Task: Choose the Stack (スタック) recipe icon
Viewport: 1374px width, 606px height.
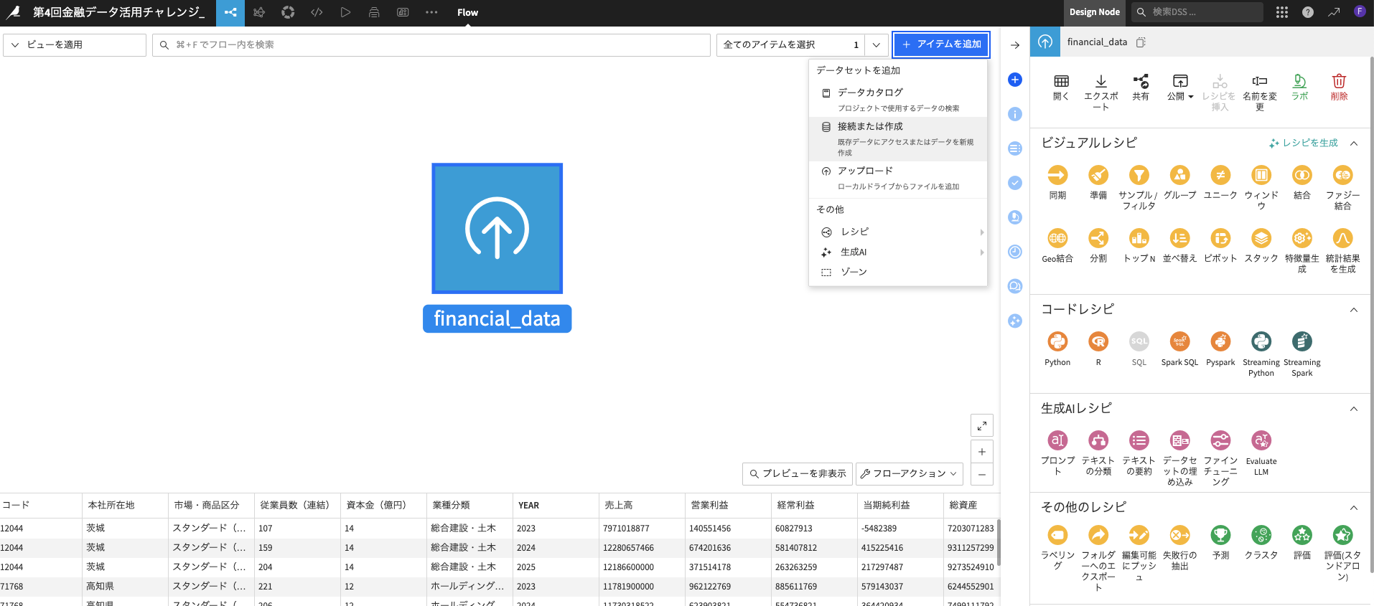Action: pos(1261,238)
